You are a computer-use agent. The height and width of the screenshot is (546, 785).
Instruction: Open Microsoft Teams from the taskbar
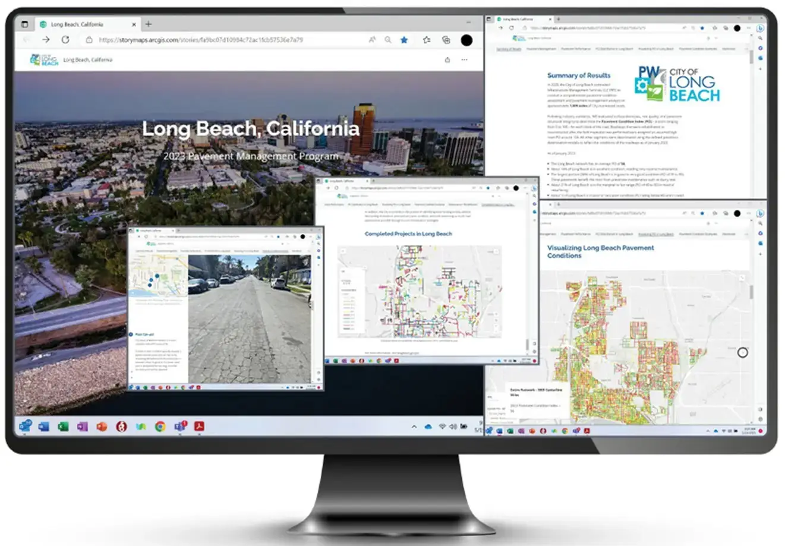179,426
